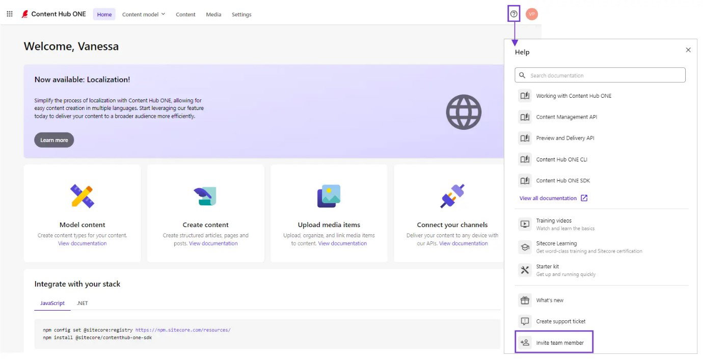Open View documentation link under Upload media items

pyautogui.click(x=342, y=243)
